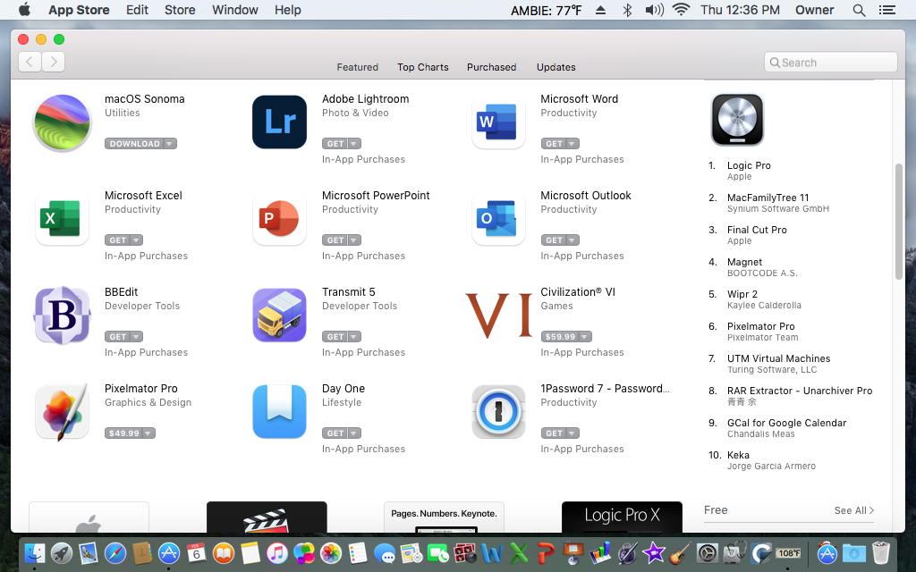
Task: Open the Wi-Fi status menu
Action: (681, 10)
